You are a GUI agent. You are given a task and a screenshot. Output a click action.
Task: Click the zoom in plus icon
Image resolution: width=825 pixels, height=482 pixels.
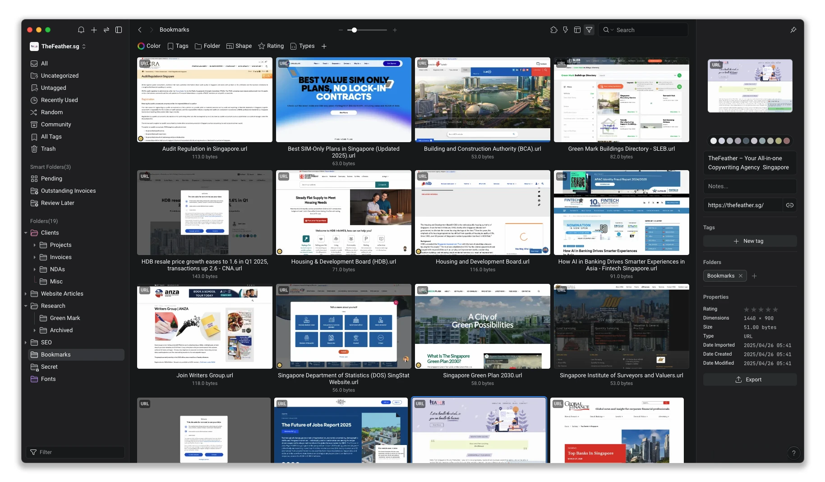tap(395, 30)
